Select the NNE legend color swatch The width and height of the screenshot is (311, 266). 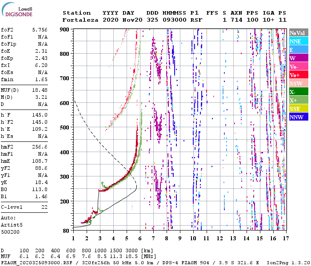(x=299, y=41)
